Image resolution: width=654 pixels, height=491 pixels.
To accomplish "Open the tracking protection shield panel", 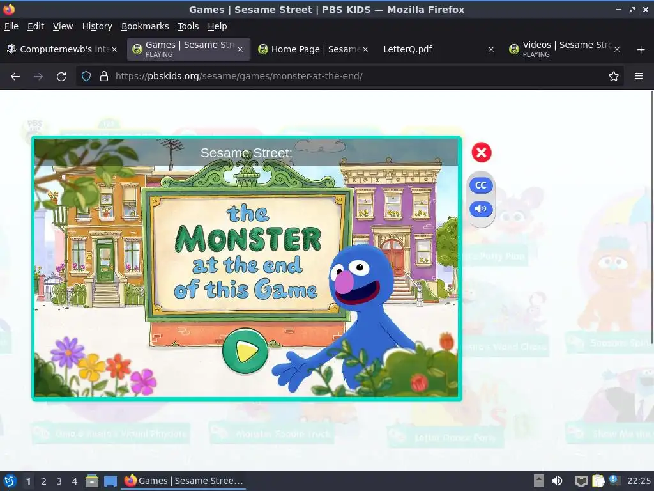I will [86, 76].
